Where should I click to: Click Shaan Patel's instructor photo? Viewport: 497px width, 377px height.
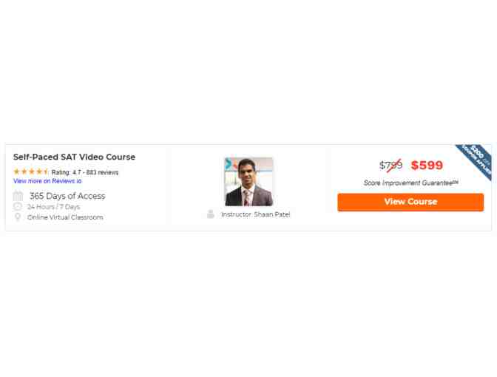click(x=248, y=182)
